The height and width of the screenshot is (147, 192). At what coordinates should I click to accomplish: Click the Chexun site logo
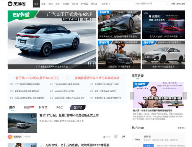tap(17, 4)
